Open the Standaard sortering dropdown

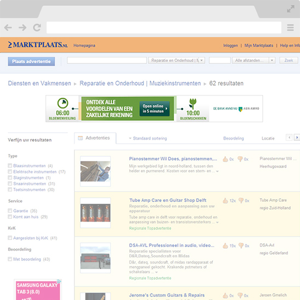pyautogui.click(x=148, y=138)
